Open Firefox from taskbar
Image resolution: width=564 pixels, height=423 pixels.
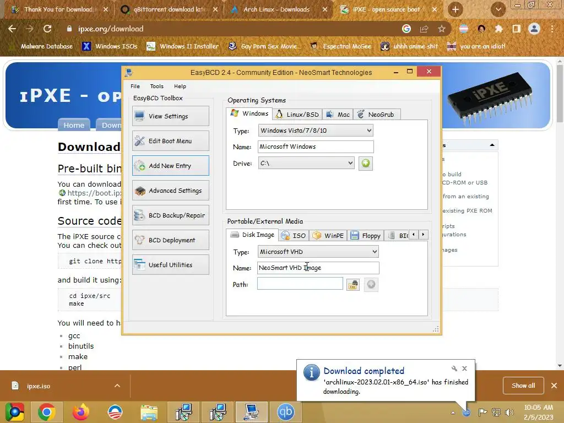[x=80, y=412]
